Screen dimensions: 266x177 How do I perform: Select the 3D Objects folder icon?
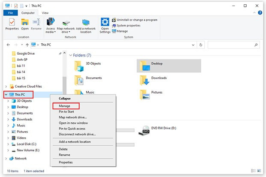click(x=79, y=66)
